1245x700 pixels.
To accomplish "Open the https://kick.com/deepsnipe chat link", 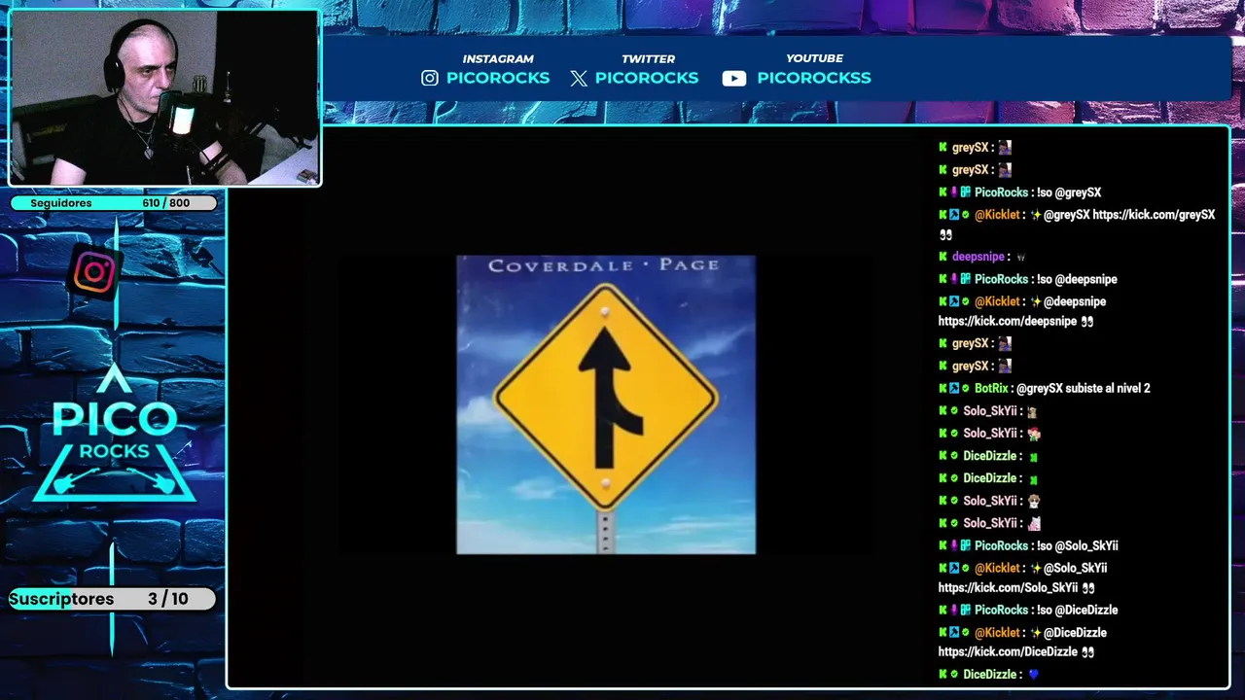I will 1008,321.
